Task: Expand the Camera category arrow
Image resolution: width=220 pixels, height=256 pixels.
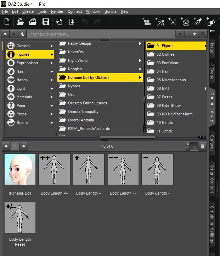Action: (x=52, y=46)
